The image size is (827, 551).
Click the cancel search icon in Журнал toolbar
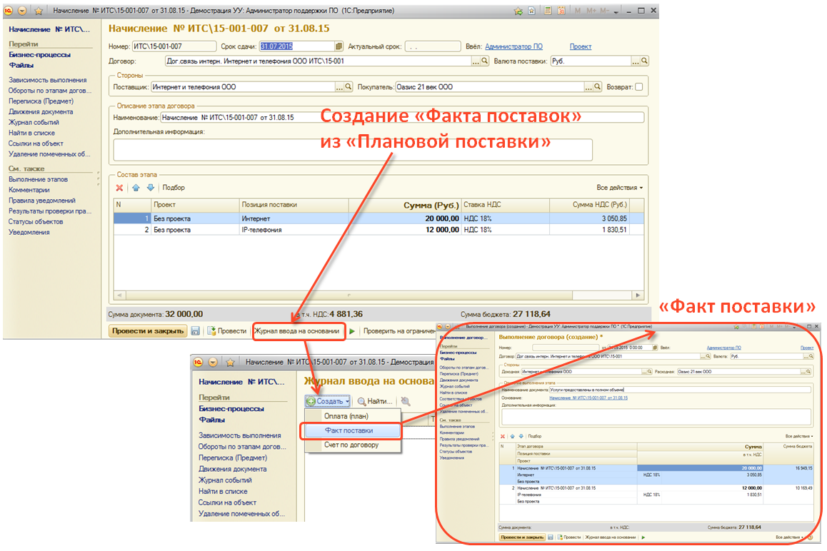click(x=406, y=401)
